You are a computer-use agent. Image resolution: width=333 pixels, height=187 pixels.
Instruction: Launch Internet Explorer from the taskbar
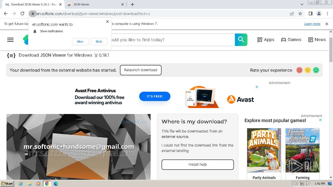(x=21, y=184)
